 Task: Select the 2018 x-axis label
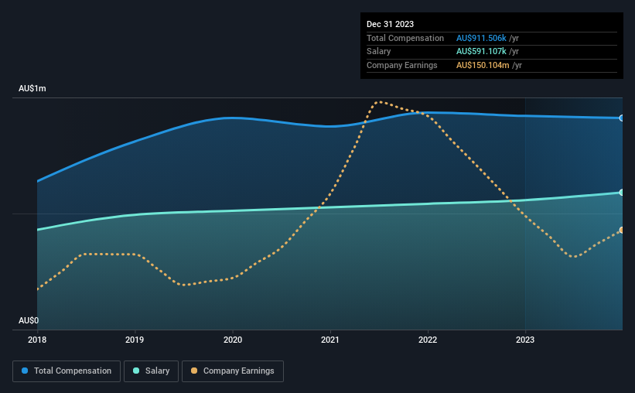pos(37,340)
